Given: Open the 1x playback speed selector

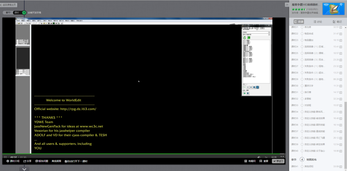Looking at the screenshot, I should 266,157.
